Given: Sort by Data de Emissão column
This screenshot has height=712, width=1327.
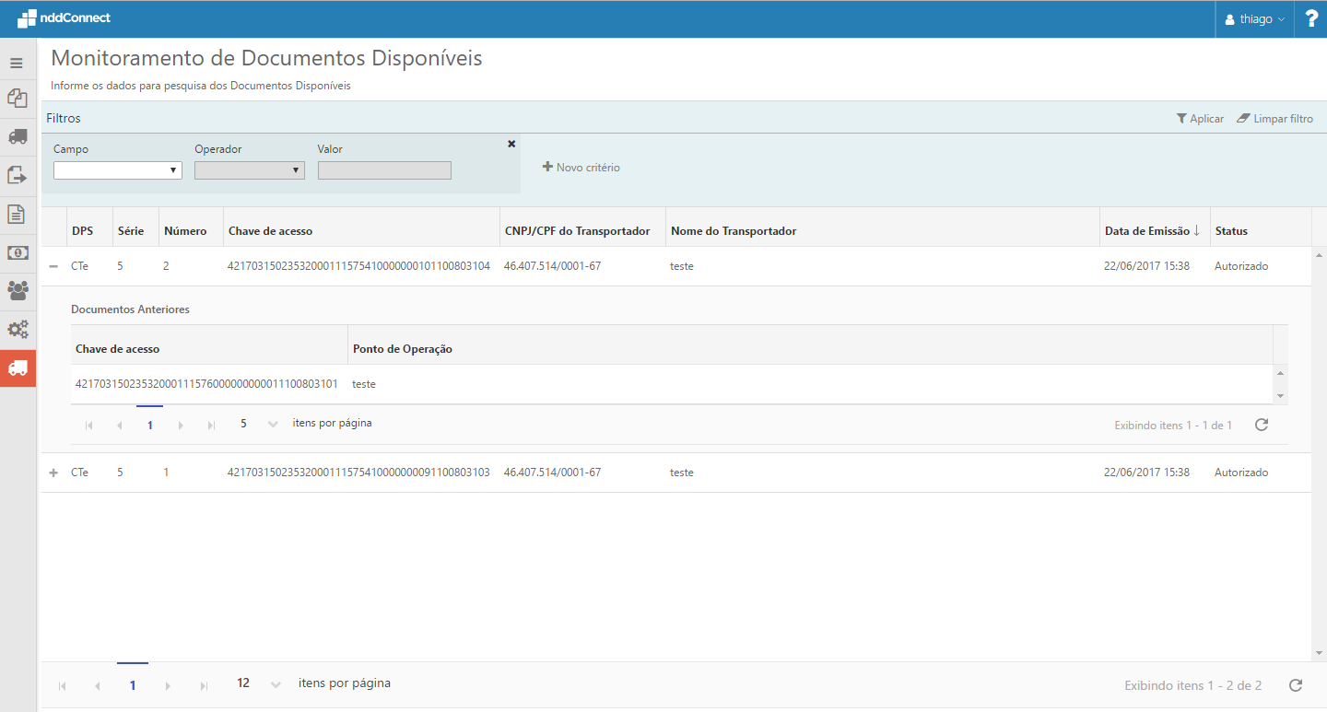Looking at the screenshot, I should pyautogui.click(x=1152, y=231).
